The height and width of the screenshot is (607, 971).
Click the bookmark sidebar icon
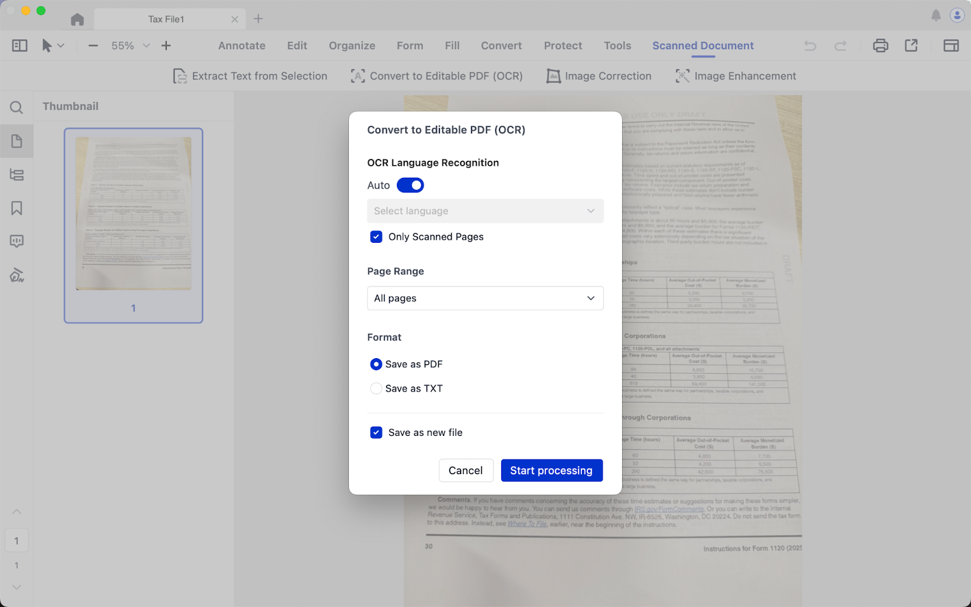pos(16,208)
